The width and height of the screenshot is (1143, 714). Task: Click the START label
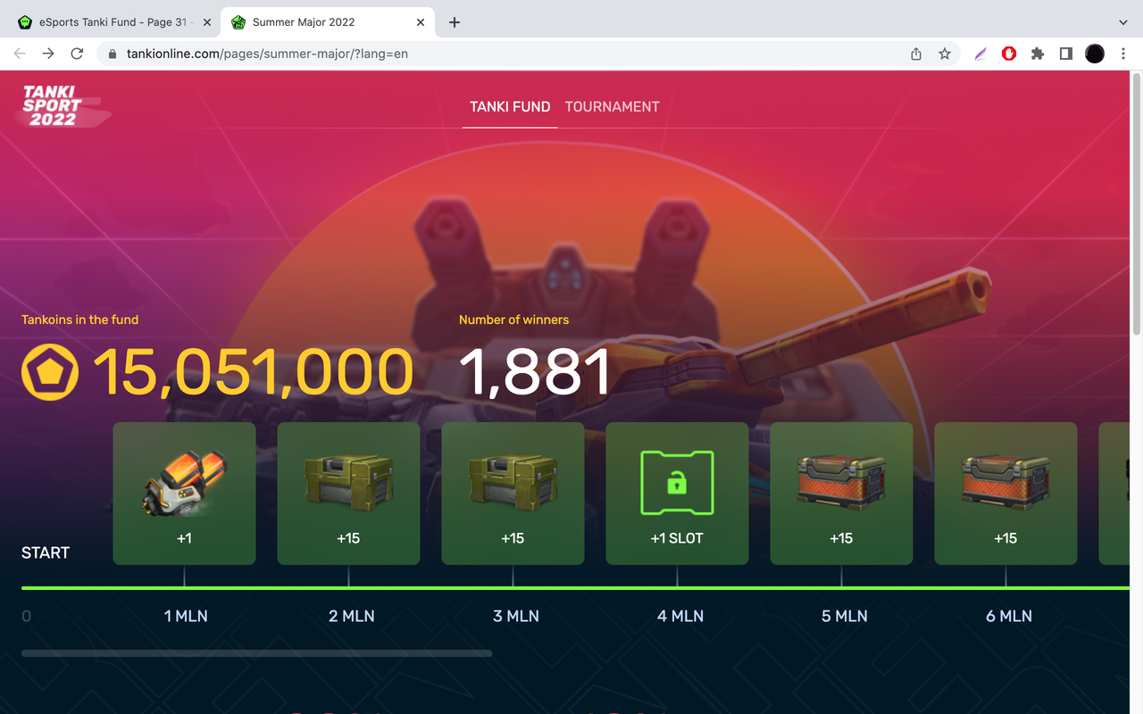46,552
